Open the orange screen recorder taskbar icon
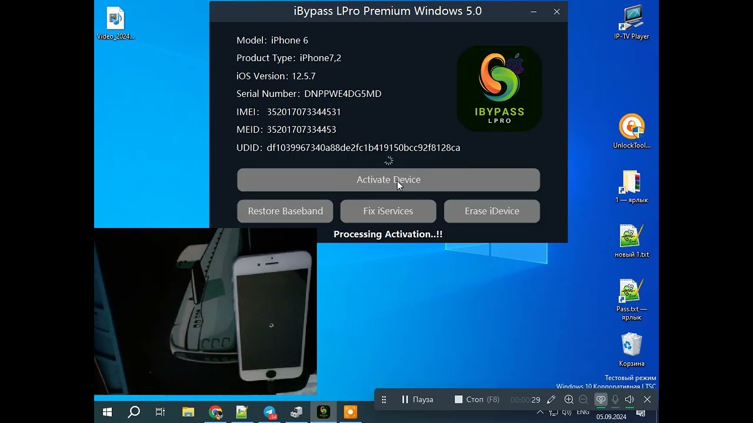 [x=351, y=411]
